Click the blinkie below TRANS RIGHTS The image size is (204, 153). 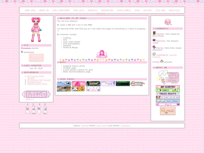pos(168,97)
